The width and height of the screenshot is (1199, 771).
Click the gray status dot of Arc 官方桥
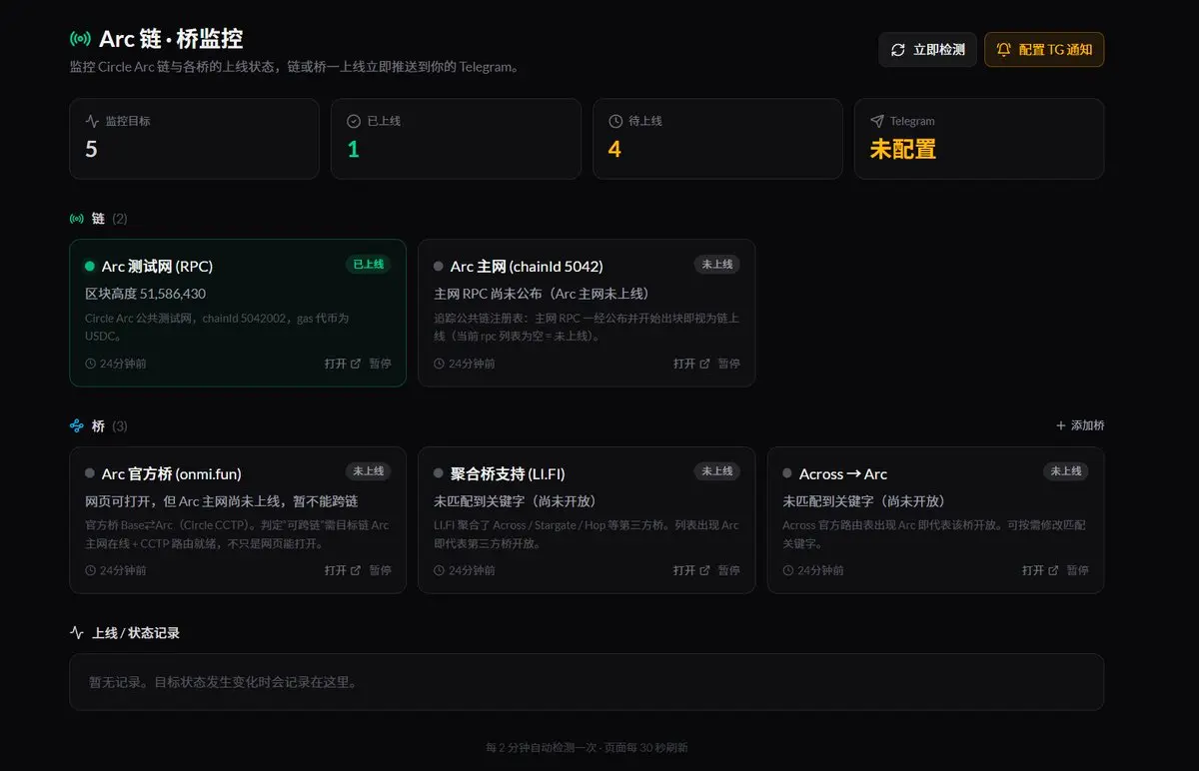click(x=90, y=473)
